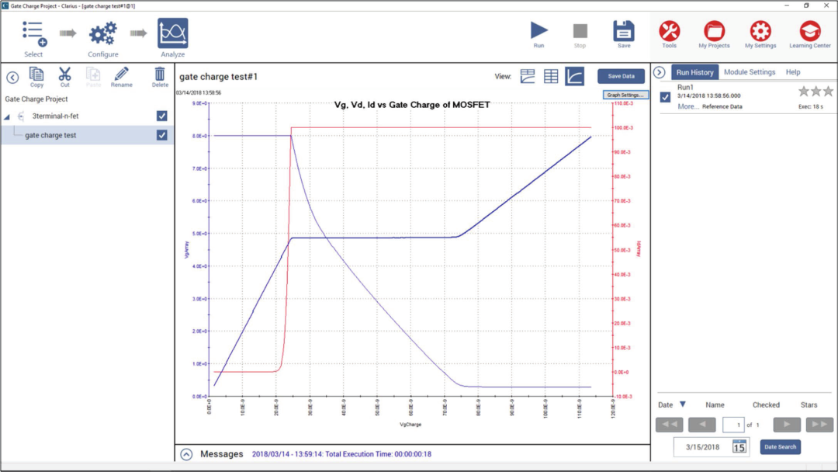
Task: Click the Delete trash icon
Action: tap(160, 75)
